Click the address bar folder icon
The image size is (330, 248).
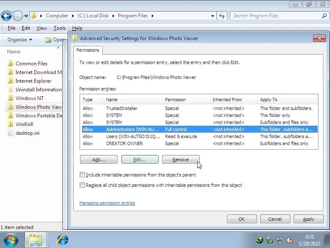click(34, 16)
